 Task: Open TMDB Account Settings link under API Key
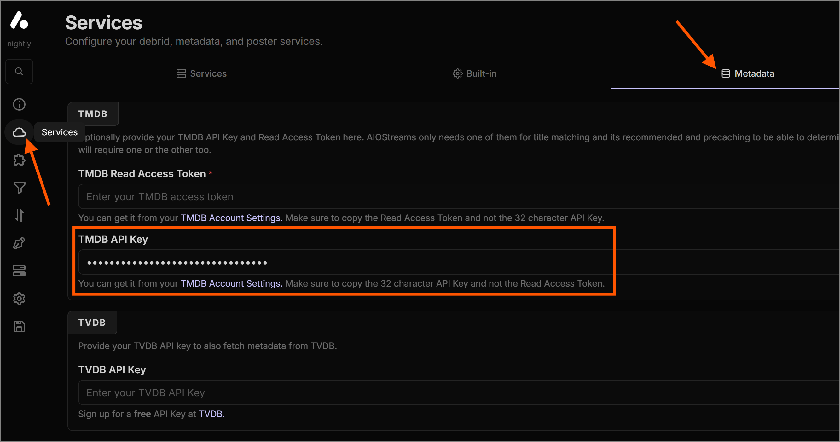[232, 283]
